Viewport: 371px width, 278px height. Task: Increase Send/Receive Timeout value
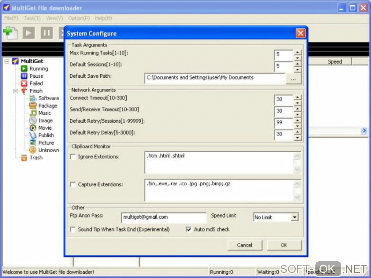pyautogui.click(x=298, y=109)
